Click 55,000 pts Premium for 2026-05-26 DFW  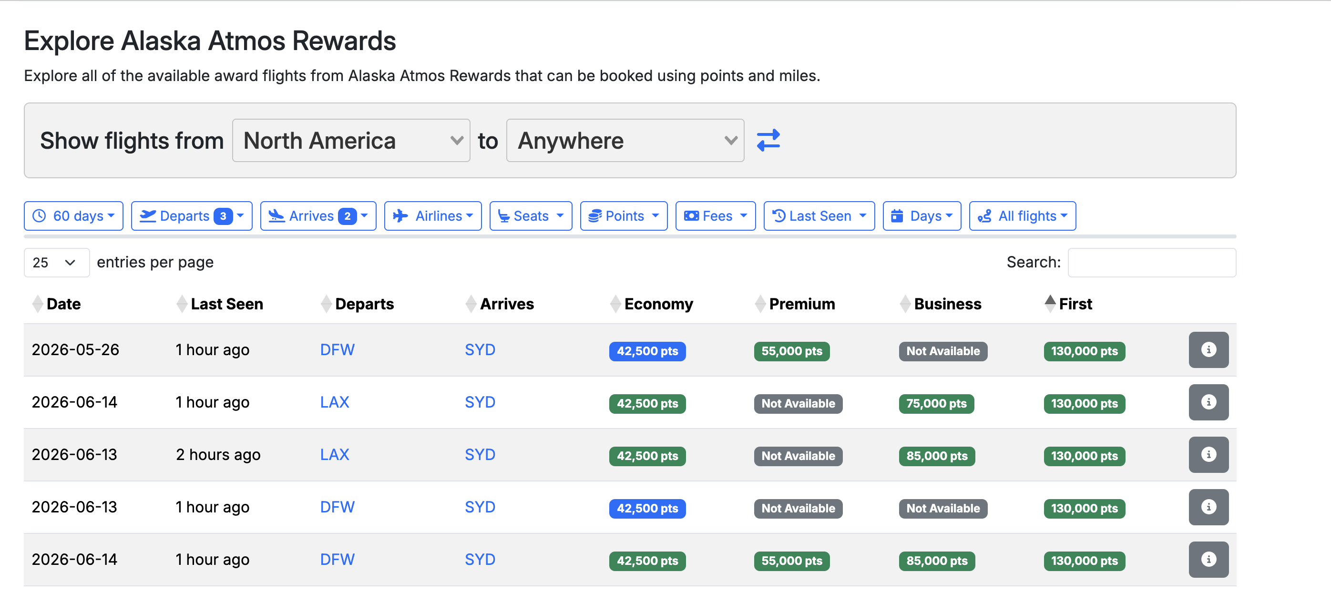click(791, 351)
